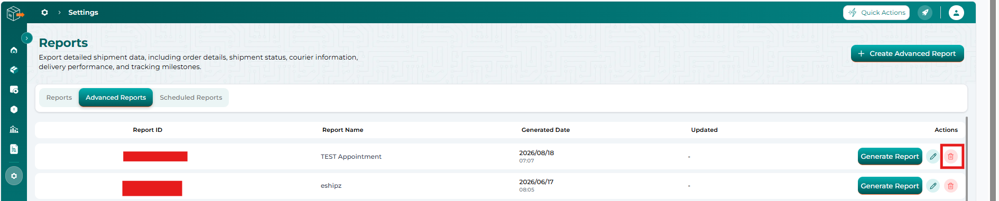Switch to the Scheduled Reports tab

pyautogui.click(x=191, y=98)
